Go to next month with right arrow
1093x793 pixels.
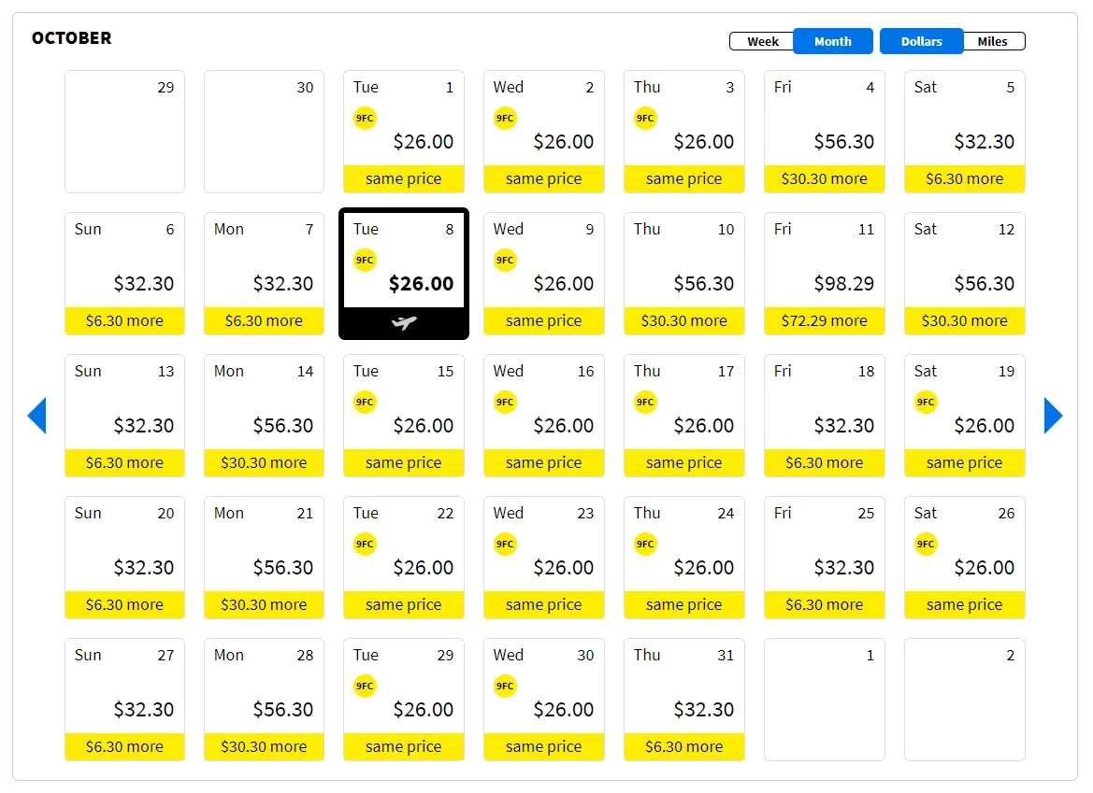coord(1054,416)
